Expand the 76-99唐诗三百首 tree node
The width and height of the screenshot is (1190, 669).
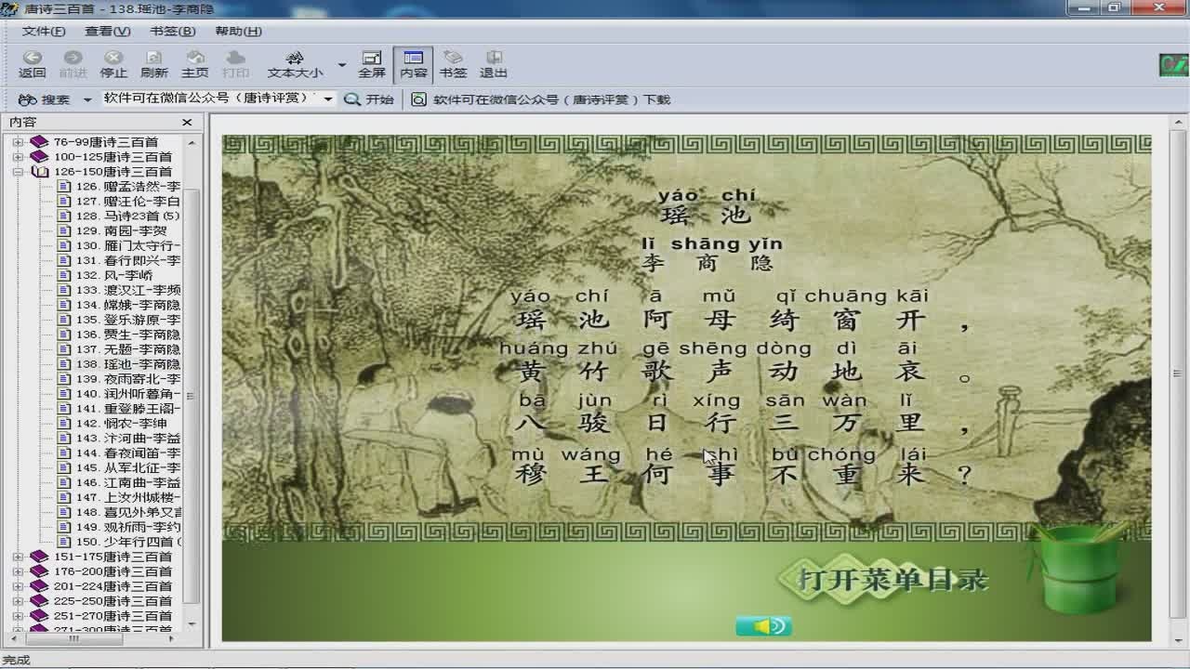[x=18, y=142]
